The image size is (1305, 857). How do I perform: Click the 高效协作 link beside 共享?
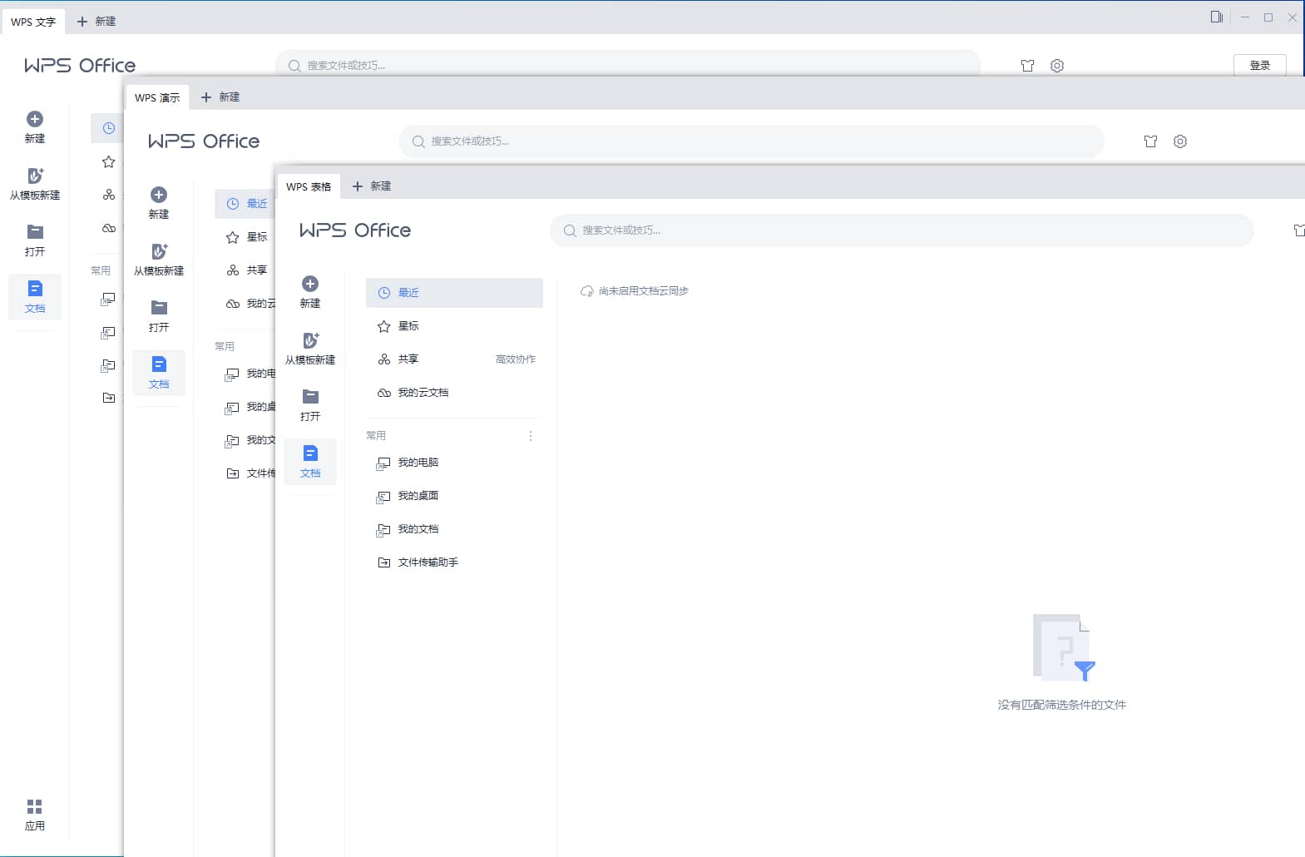coord(515,359)
